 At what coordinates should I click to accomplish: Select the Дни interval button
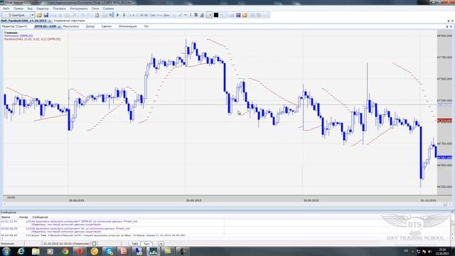(x=166, y=15)
